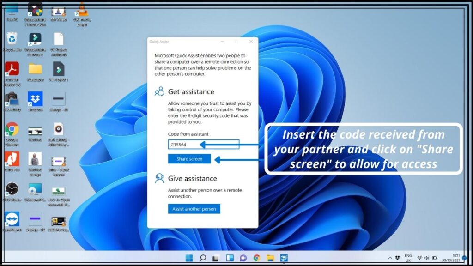Open VLC media player desktop shortcut
This screenshot has height=266, width=473.
tap(82, 10)
